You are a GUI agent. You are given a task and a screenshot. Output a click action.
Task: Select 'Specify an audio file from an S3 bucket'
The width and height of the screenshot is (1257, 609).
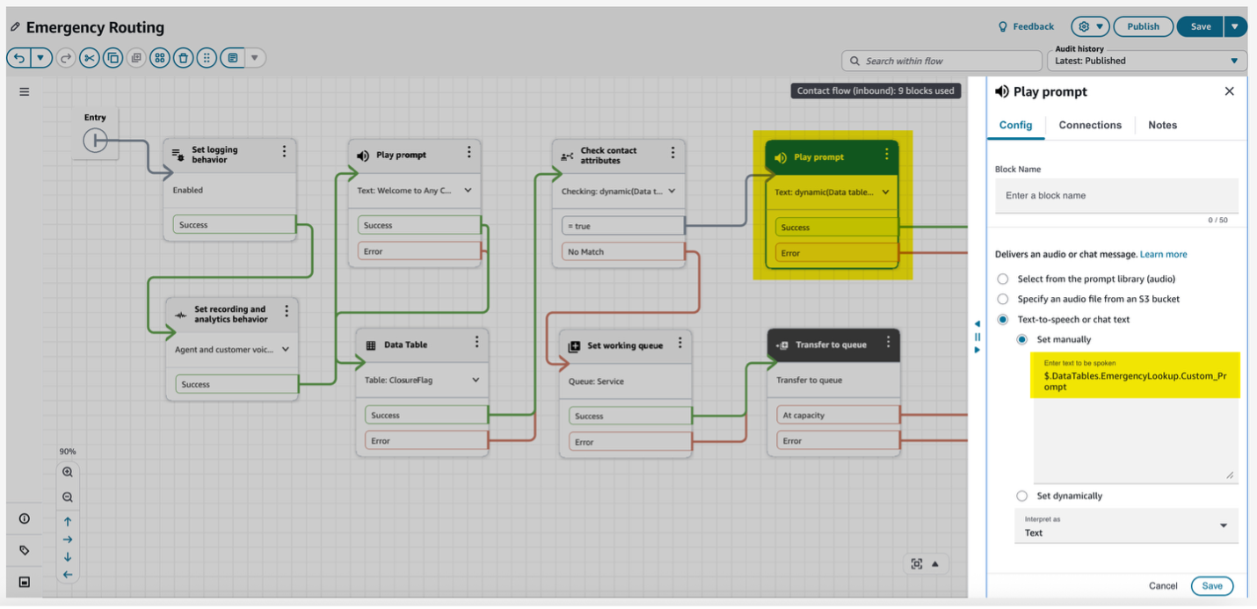tap(1003, 299)
